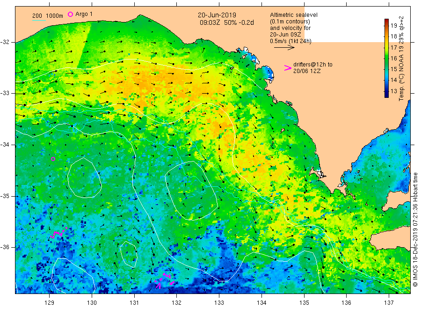Click the 137 longitude axis label
421x309 pixels.
click(x=389, y=303)
